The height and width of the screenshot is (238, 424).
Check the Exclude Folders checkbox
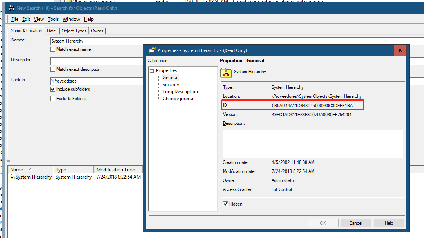(53, 99)
